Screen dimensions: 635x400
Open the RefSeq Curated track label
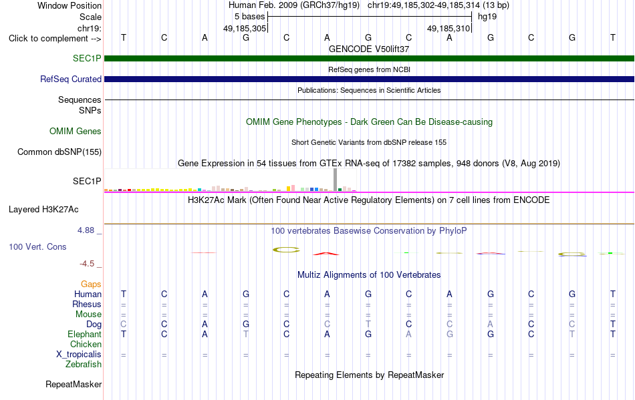pyautogui.click(x=71, y=79)
